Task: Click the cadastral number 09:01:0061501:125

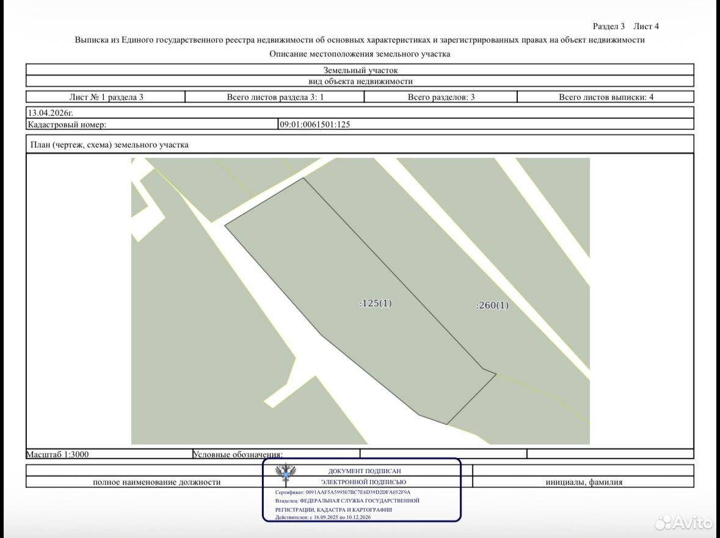Action: (315, 124)
